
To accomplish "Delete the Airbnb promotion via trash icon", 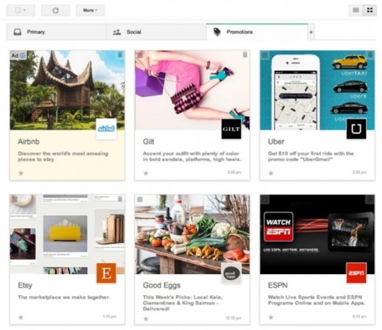I will click(x=120, y=54).
